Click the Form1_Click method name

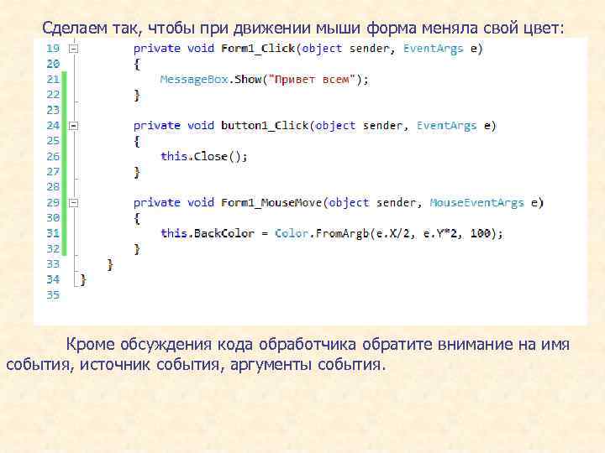point(258,49)
